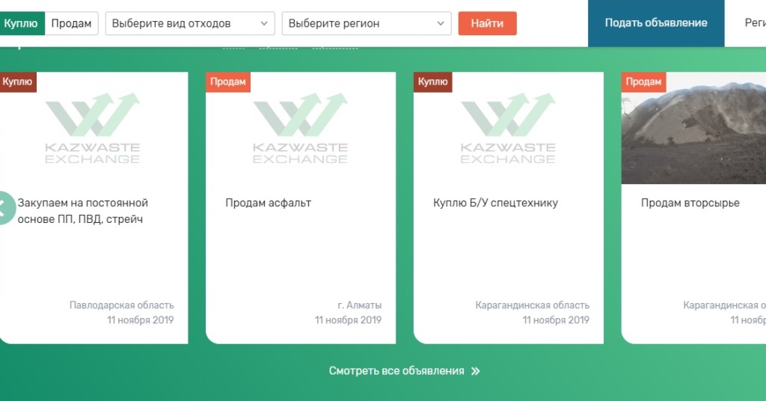Screen dimensions: 766x401
Task: Follow the Смотреть все объявления link
Action: [x=396, y=371]
